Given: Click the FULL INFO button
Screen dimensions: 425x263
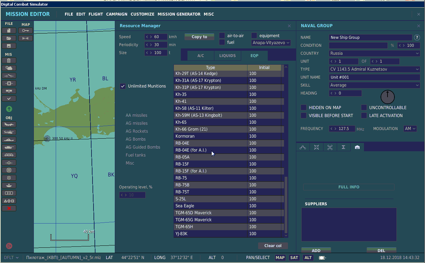Looking at the screenshot, I should 348,187.
